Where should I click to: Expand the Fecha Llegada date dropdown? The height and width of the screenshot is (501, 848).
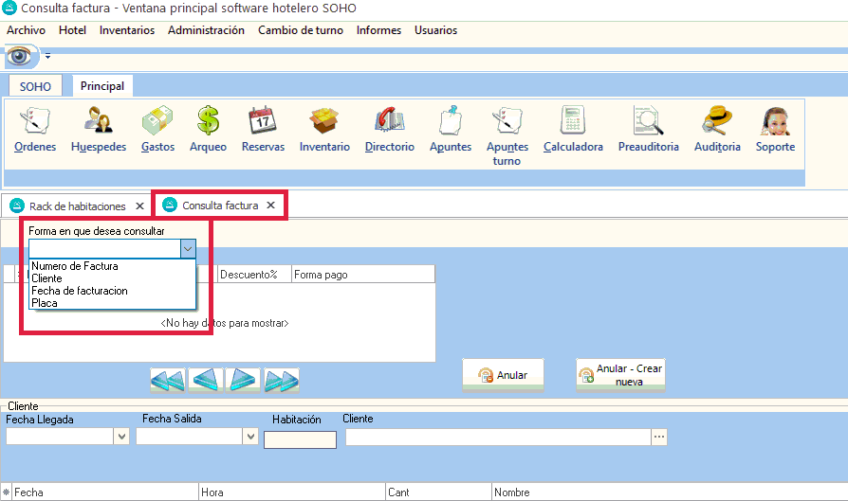click(x=120, y=437)
